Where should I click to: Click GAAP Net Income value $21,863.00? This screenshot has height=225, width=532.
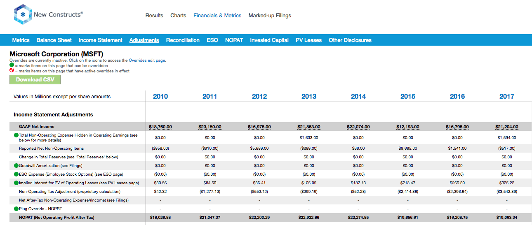(309, 127)
